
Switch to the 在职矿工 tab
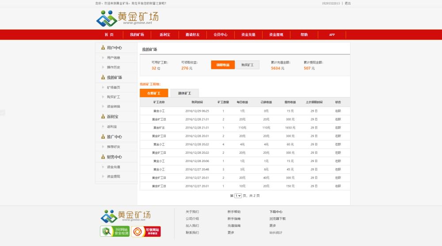click(x=154, y=93)
